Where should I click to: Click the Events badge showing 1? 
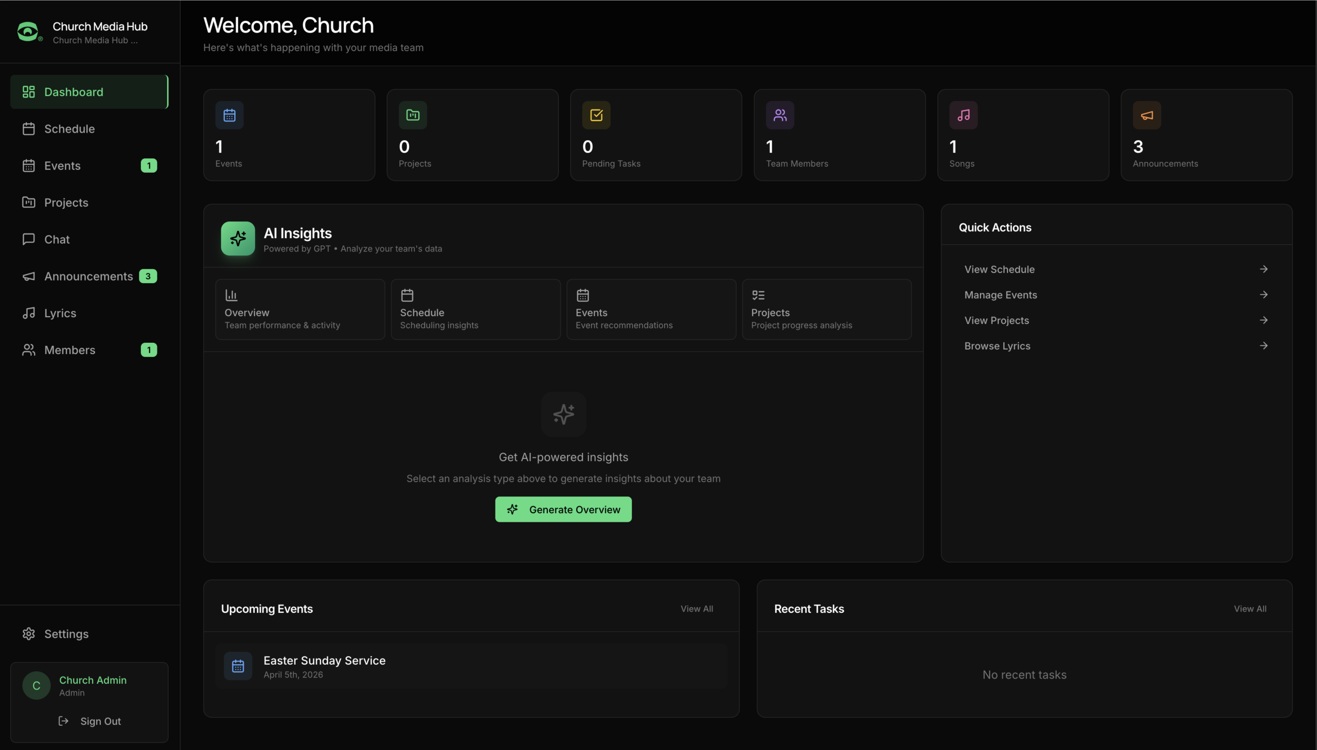click(149, 166)
